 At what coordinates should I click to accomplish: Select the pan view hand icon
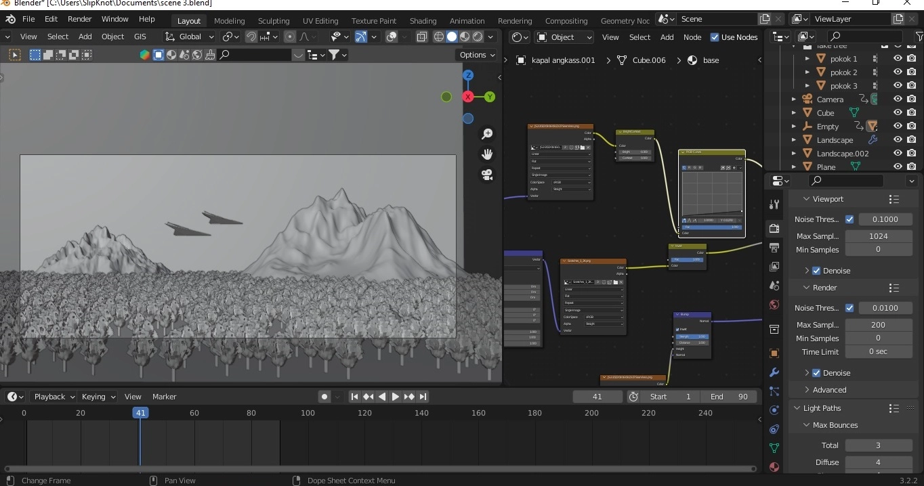coord(486,154)
